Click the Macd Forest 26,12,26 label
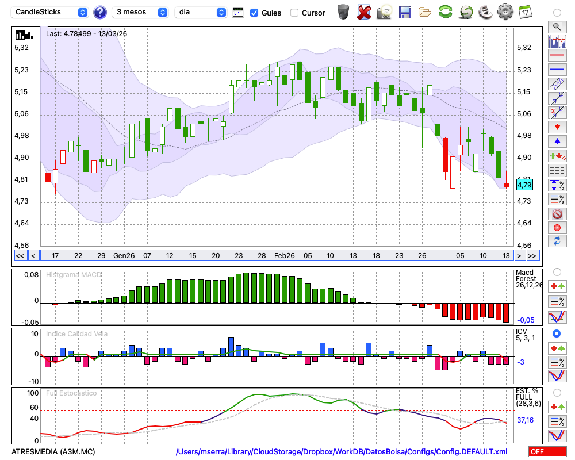Viewport: 575px width, 460px height. tap(529, 279)
